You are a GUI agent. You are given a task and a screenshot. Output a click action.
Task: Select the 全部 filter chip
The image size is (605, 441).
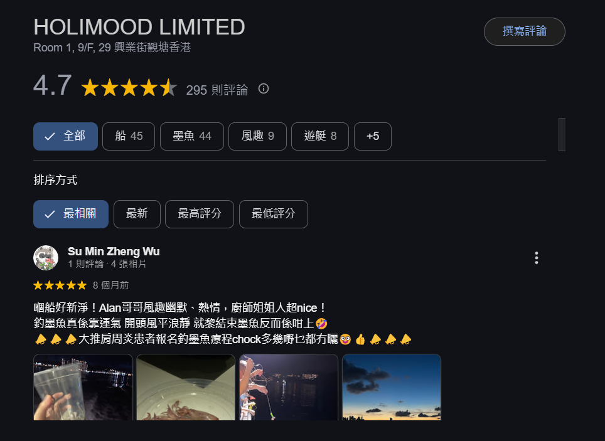[x=66, y=136]
